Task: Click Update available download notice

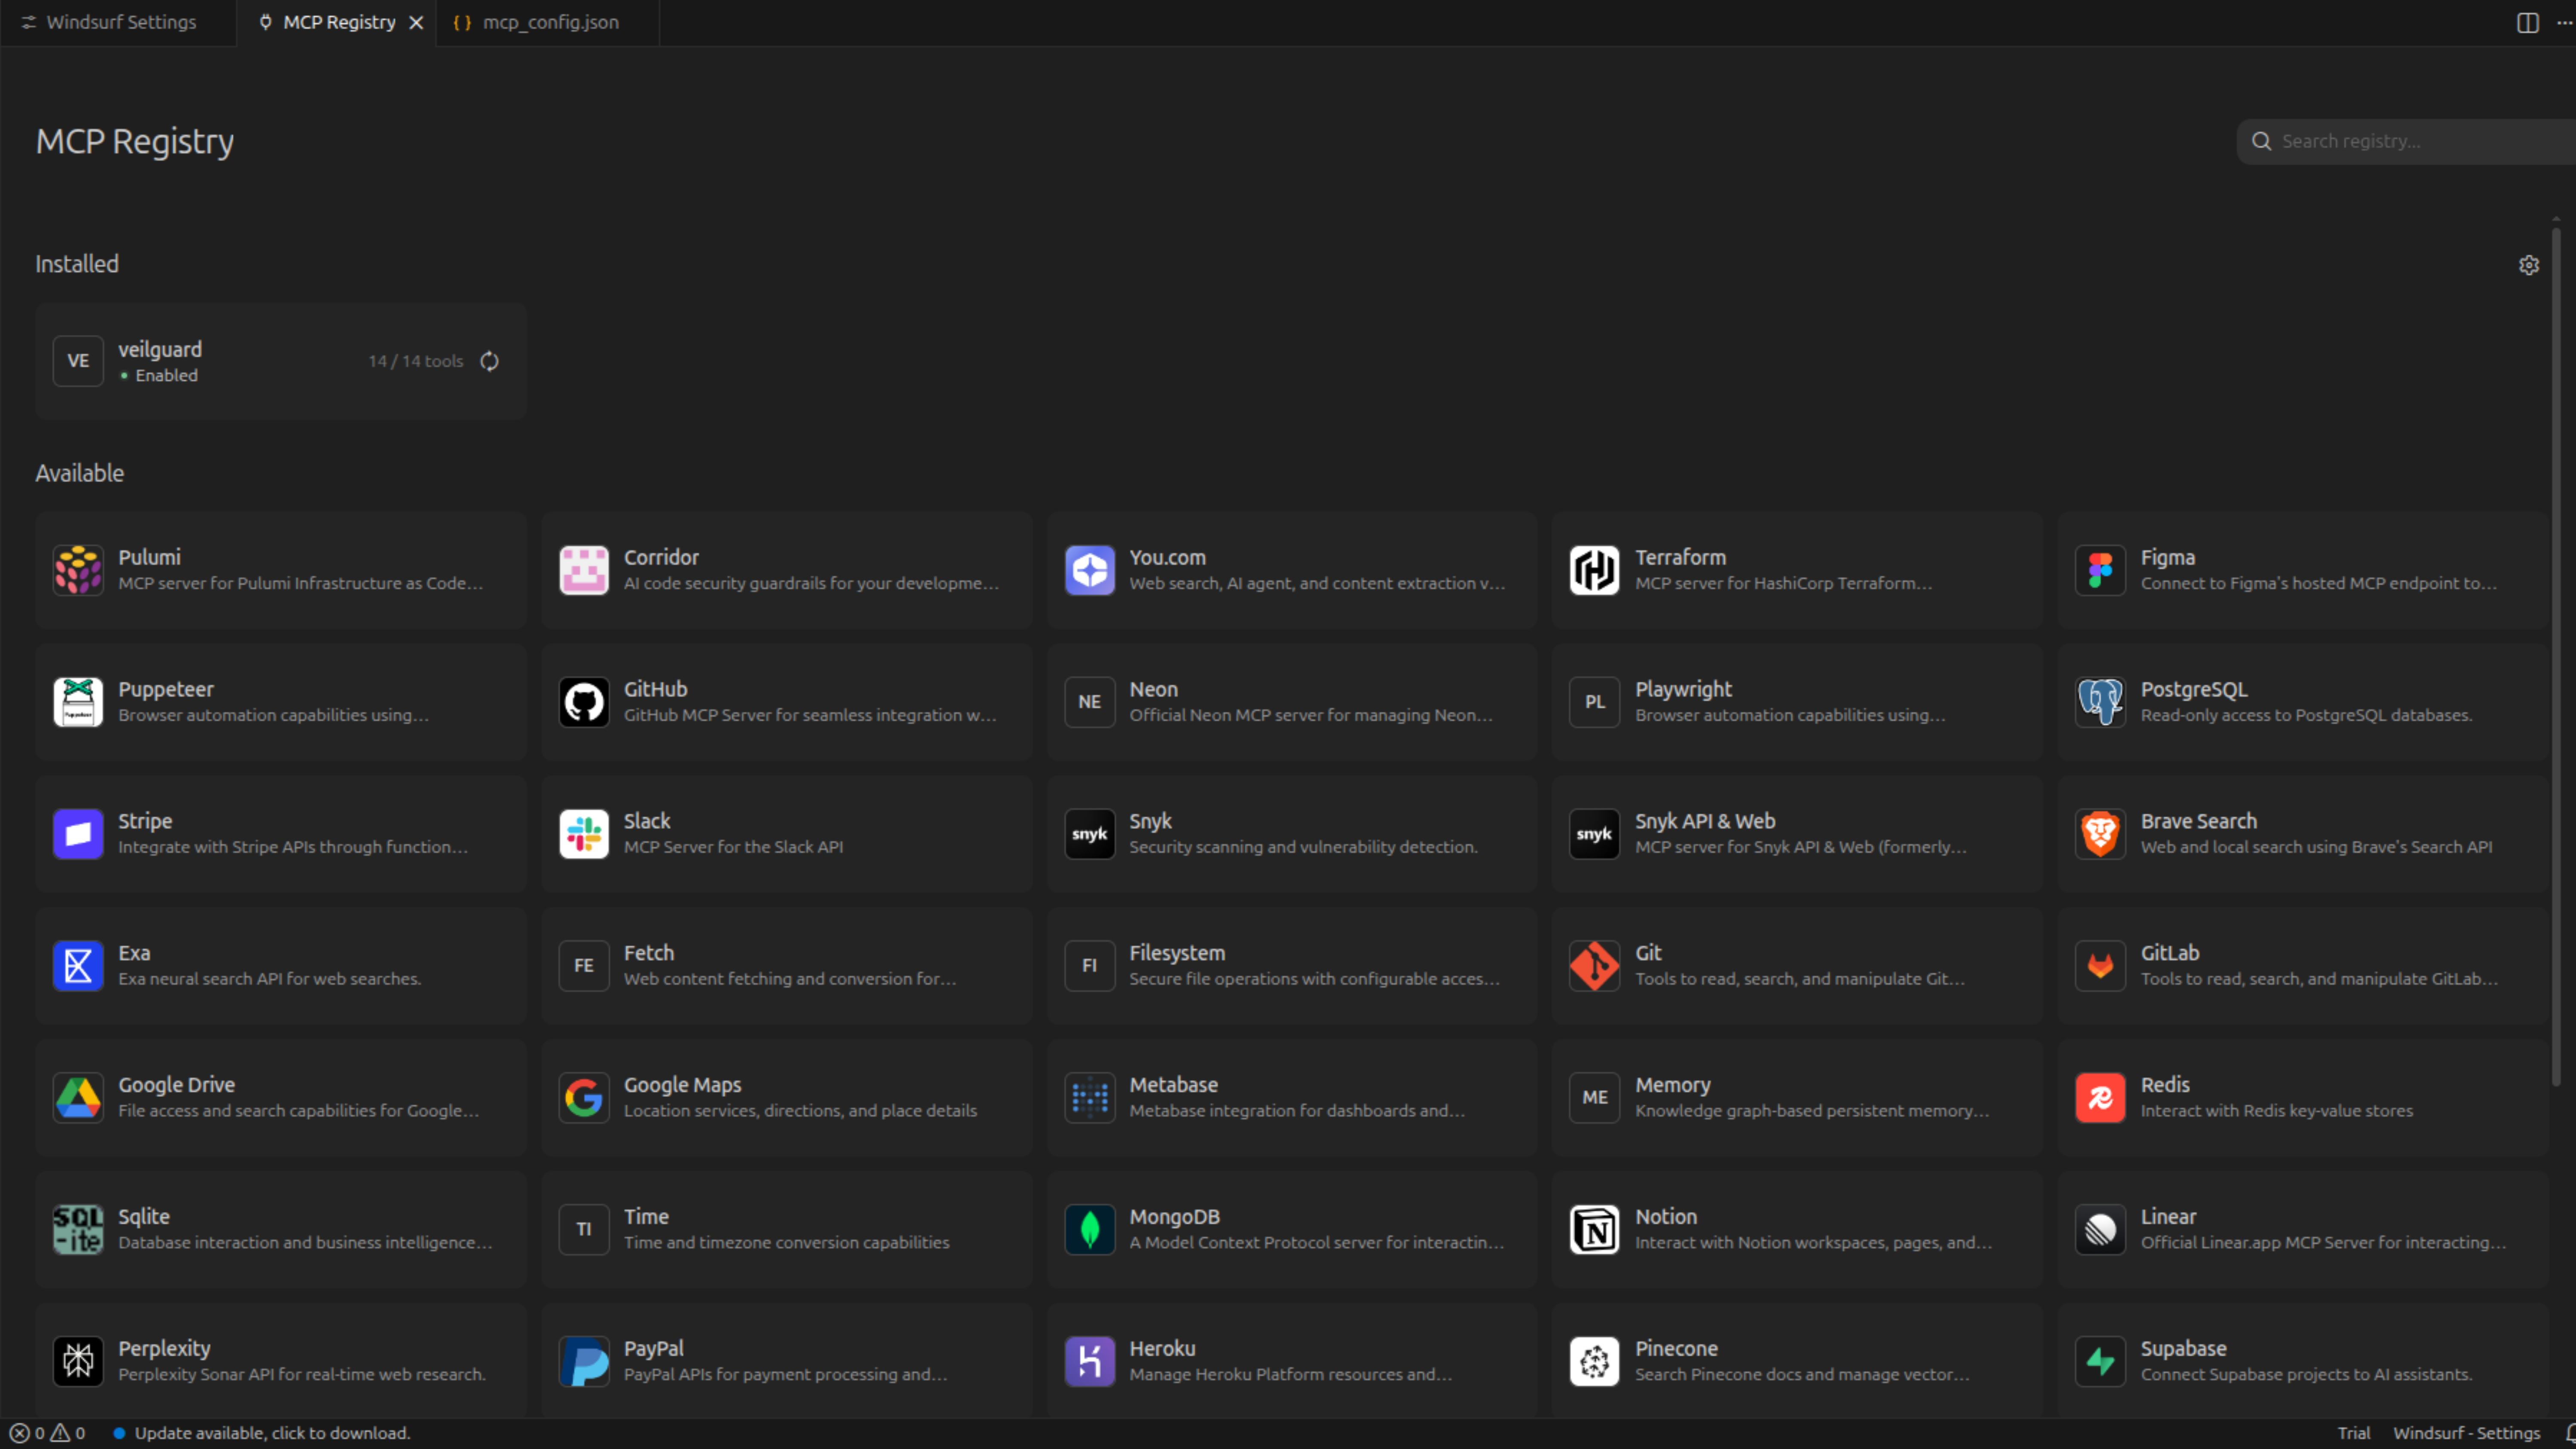Action: [x=262, y=1433]
